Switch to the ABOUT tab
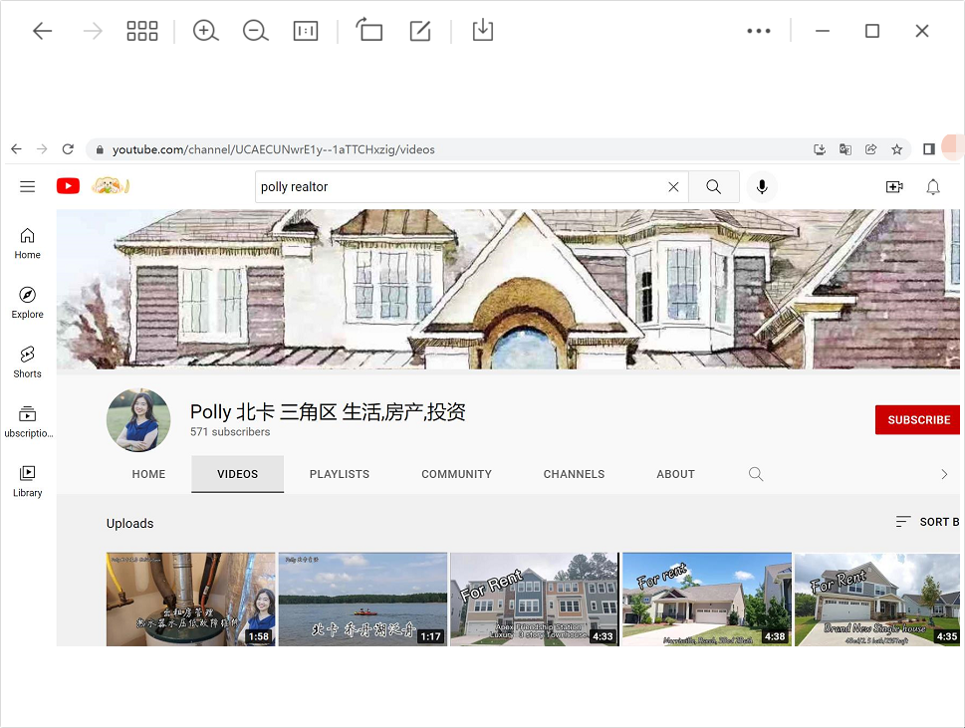The height and width of the screenshot is (728, 965). click(675, 474)
